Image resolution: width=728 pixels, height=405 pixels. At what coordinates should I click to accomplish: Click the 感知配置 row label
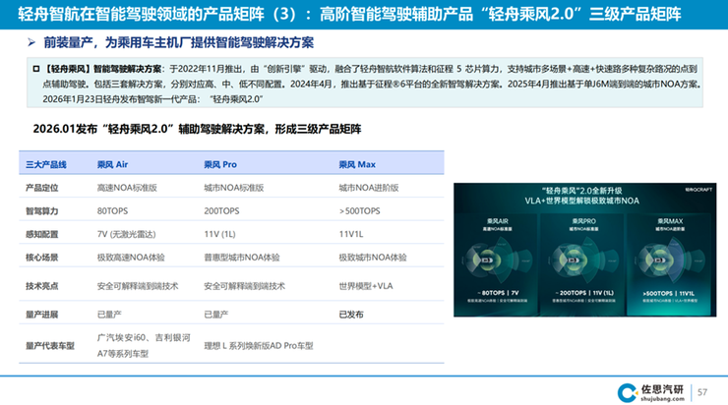tap(41, 234)
